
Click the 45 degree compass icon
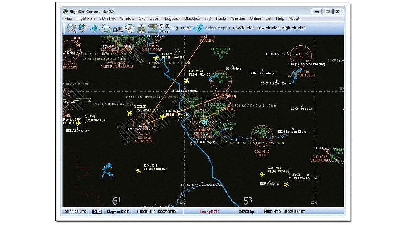click(164, 31)
